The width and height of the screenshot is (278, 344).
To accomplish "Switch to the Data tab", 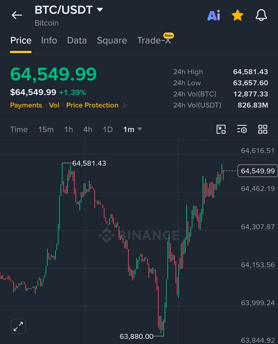I will (x=77, y=40).
